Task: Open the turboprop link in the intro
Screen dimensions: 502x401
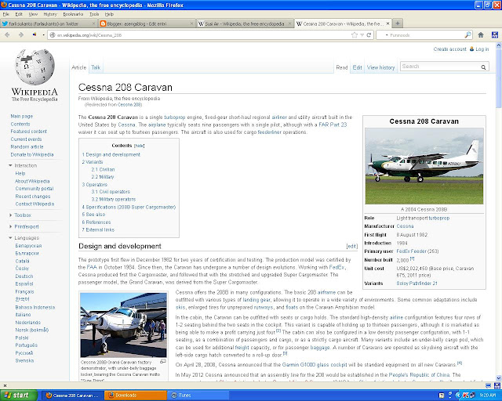Action: pyautogui.click(x=175, y=117)
